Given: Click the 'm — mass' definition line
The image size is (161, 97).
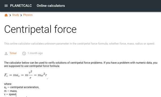Looking at the screenshot, I should [x=11, y=91].
